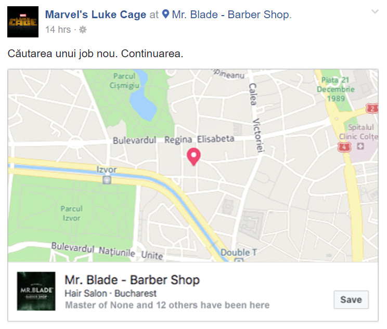Click the location pin icon in header
This screenshot has height=329, width=387.
pos(165,14)
